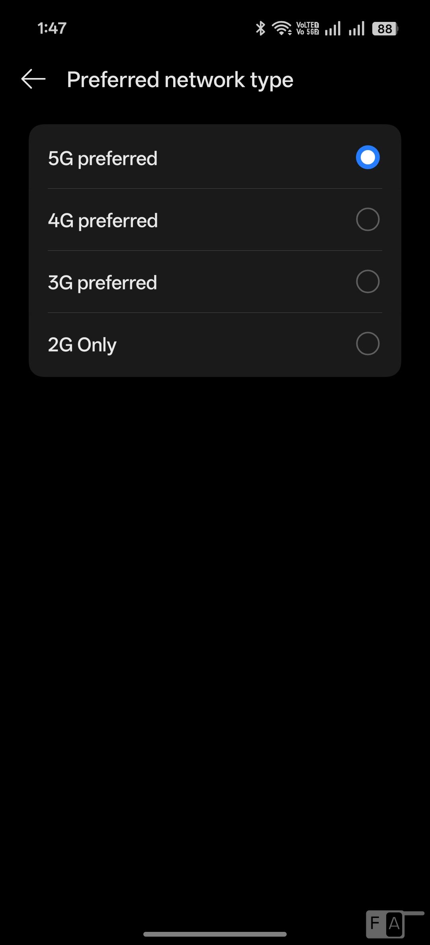Tap the "Preferred network type" page title

[x=180, y=80]
